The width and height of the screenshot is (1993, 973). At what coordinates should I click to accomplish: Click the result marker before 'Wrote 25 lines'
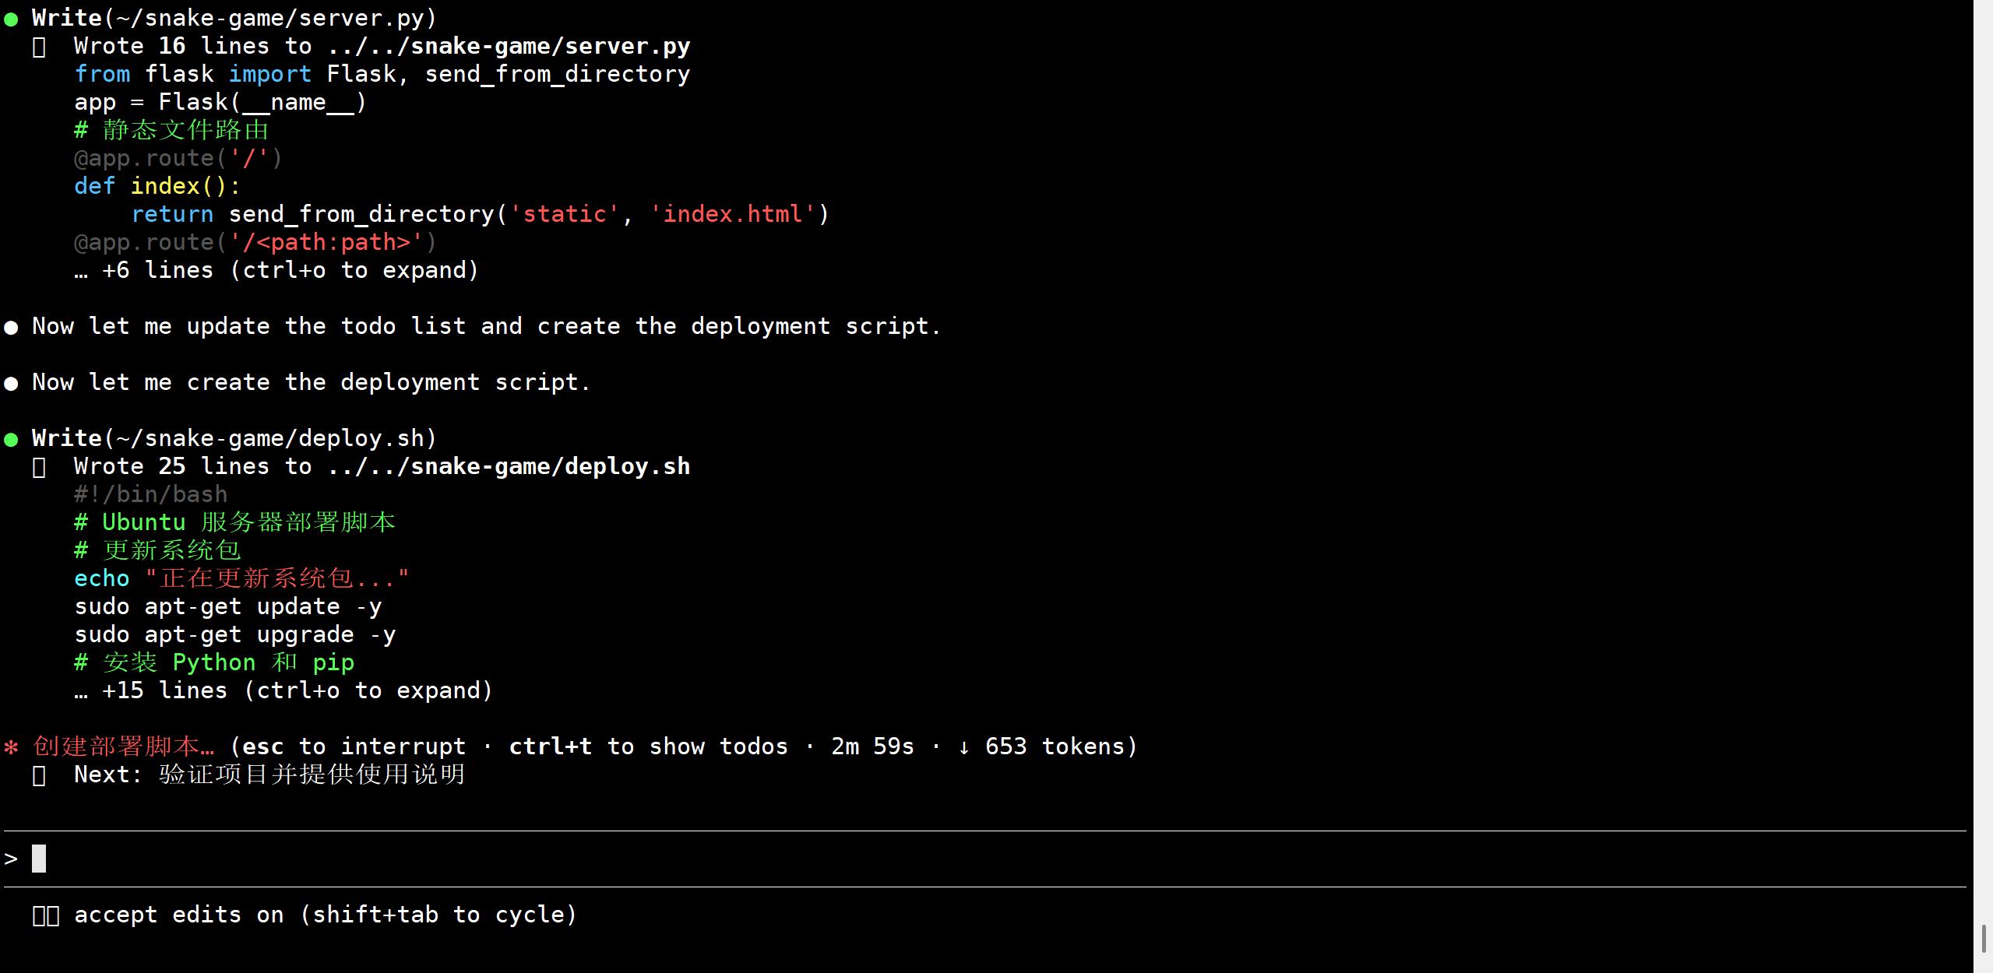click(x=39, y=468)
